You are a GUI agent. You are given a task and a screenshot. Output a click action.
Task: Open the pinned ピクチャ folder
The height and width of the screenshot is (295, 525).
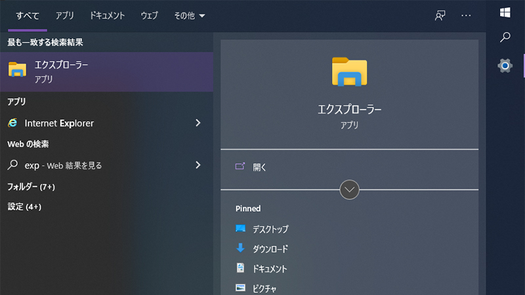point(264,288)
